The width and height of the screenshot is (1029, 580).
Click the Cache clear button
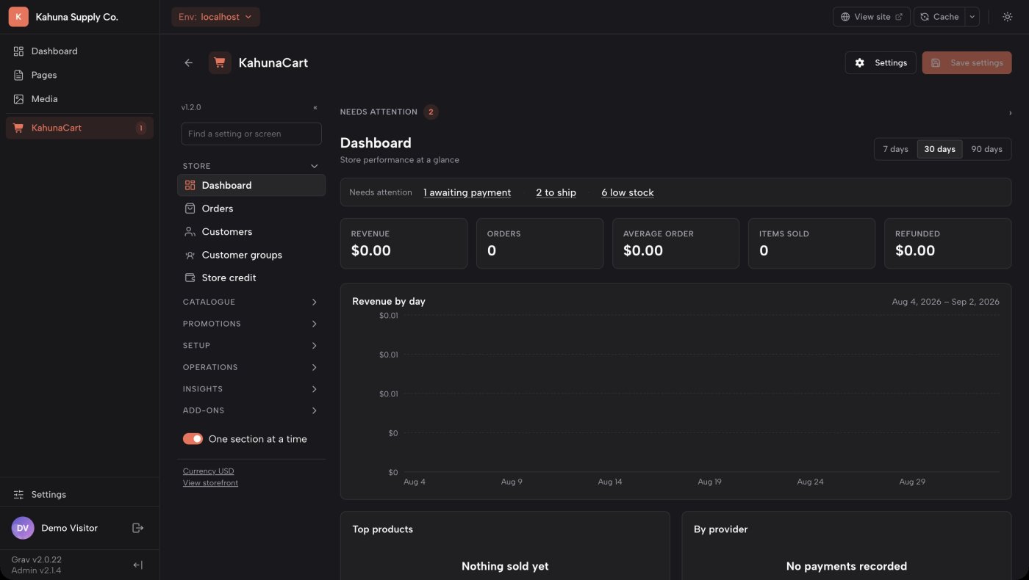(939, 17)
